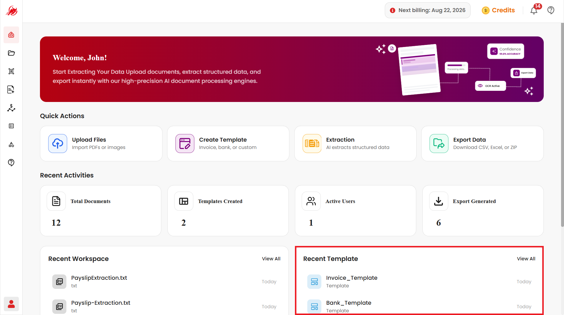Click the Credits coin icon
Image resolution: width=564 pixels, height=315 pixels.
[486, 10]
